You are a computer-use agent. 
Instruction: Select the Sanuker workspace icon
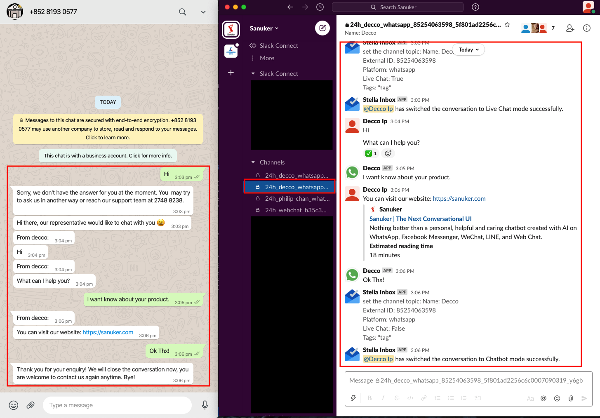click(231, 29)
